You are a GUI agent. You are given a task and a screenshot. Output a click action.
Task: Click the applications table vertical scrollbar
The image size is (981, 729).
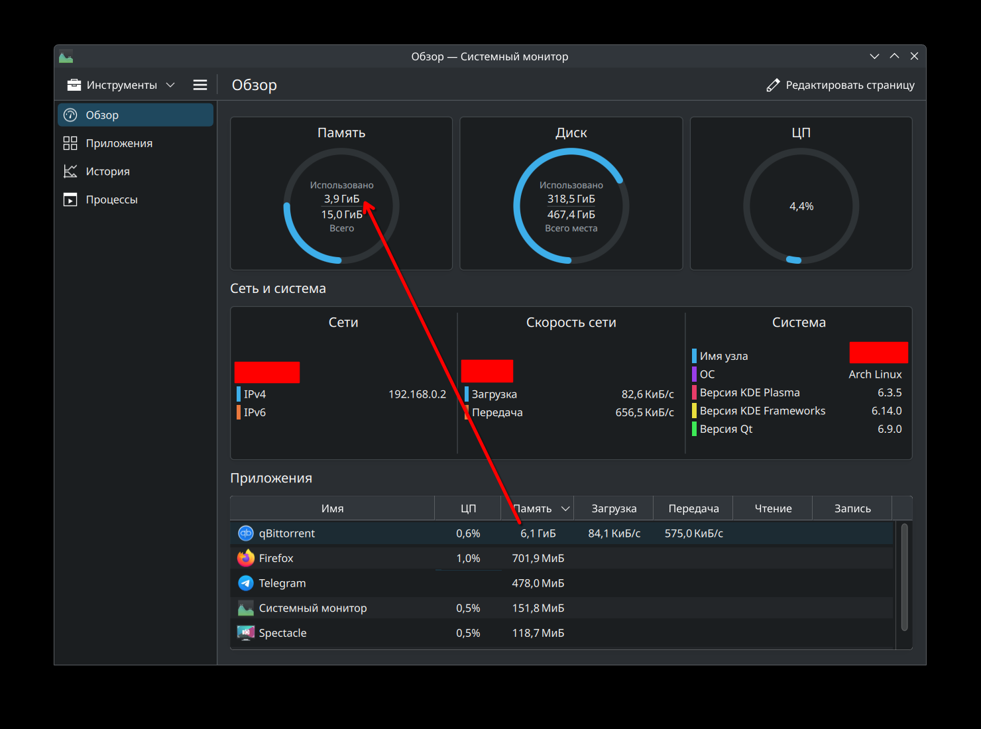point(904,577)
